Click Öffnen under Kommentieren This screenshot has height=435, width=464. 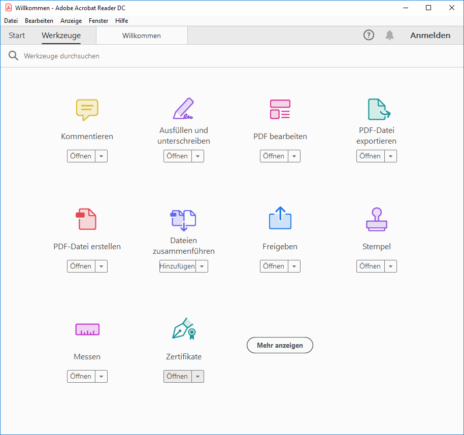tap(81, 156)
